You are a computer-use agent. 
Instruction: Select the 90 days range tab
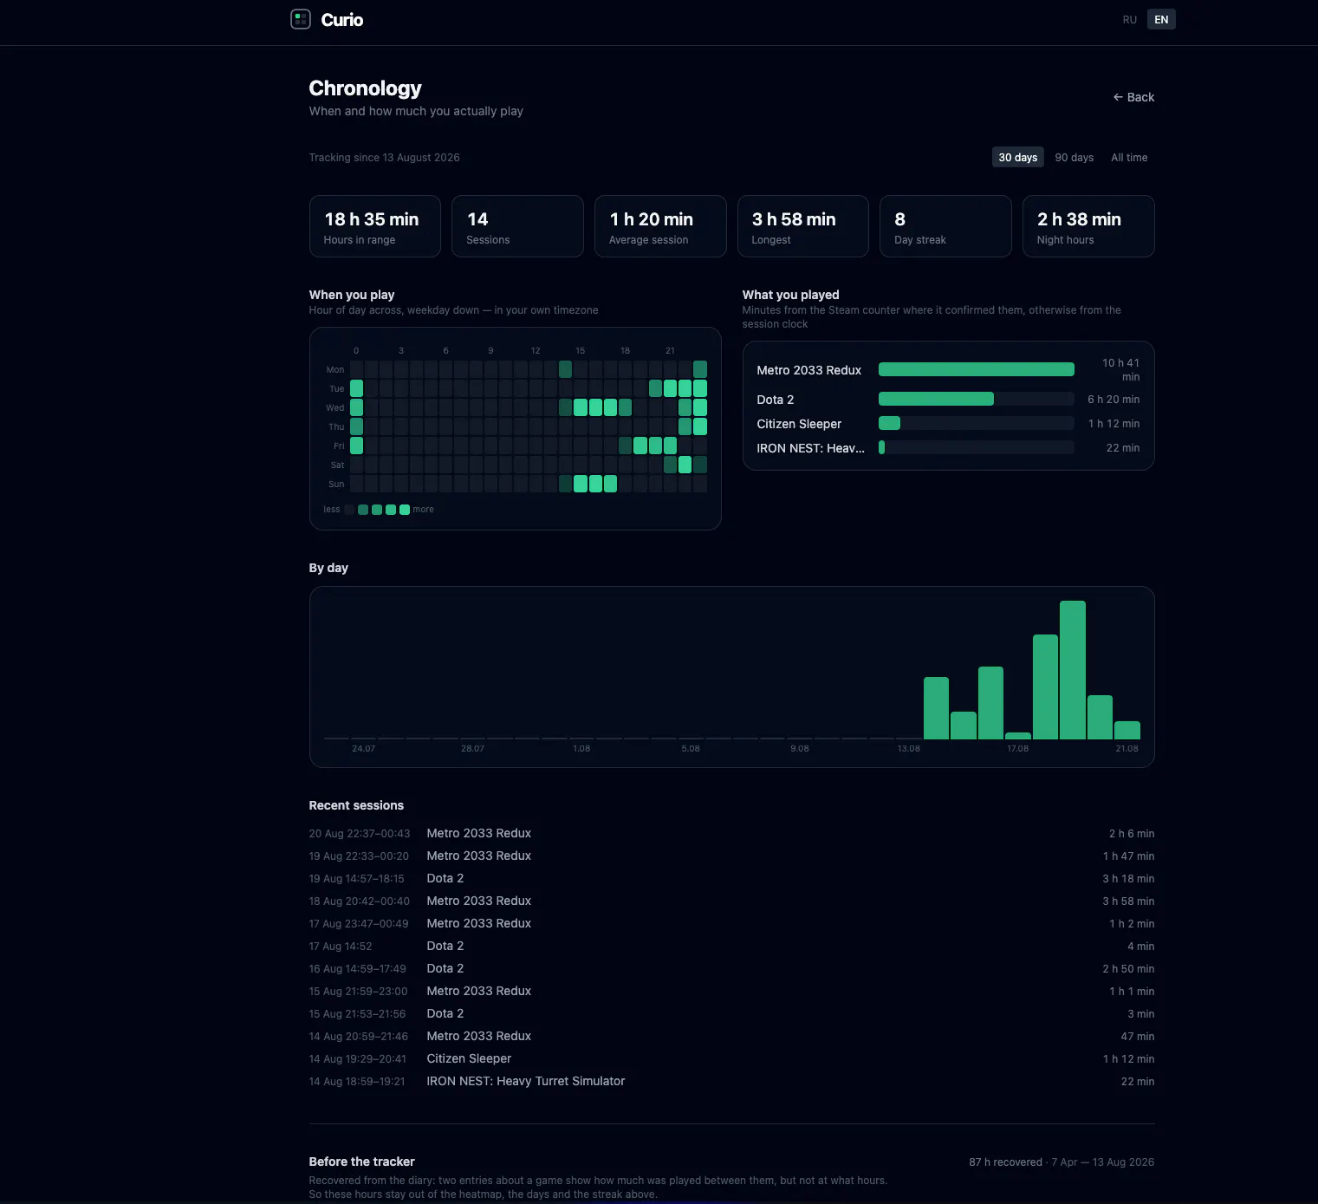coord(1074,157)
